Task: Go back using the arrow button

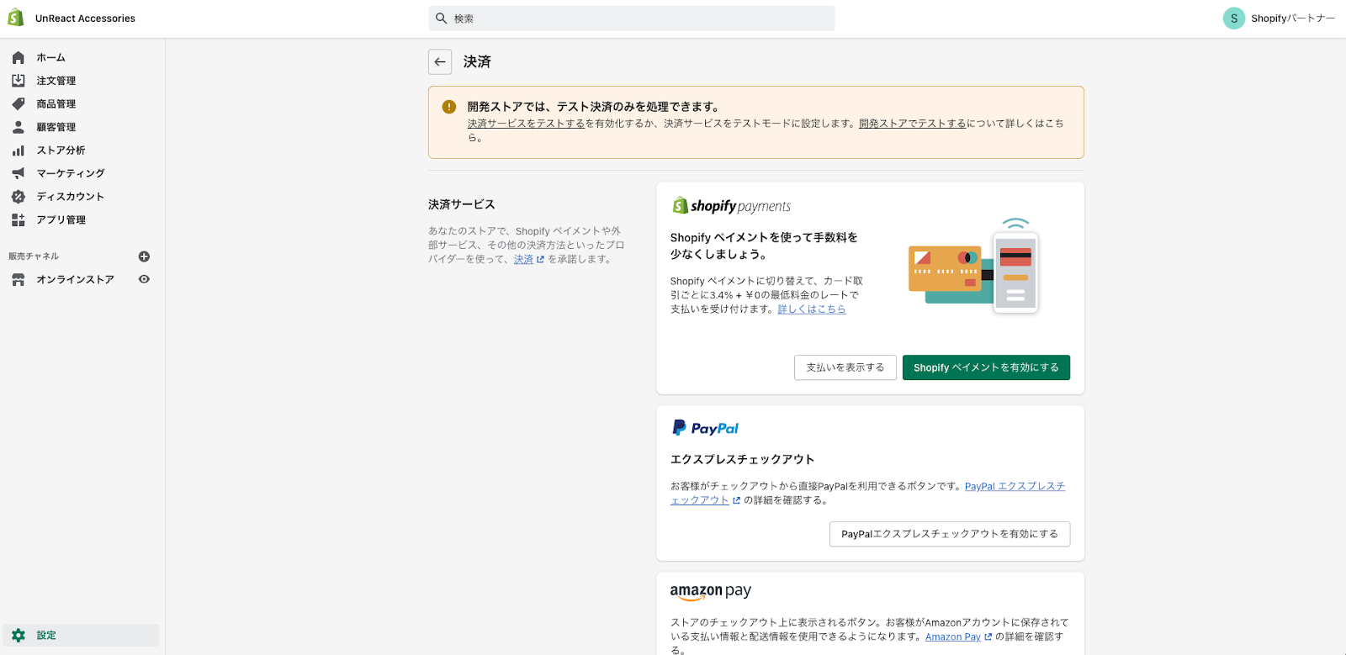Action: pos(440,61)
